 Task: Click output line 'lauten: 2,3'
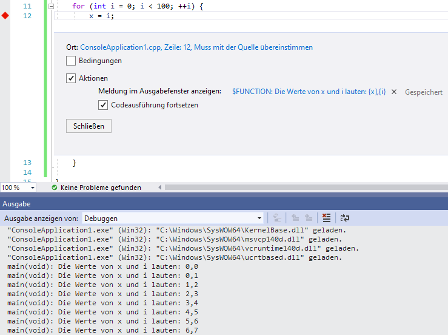102,294
